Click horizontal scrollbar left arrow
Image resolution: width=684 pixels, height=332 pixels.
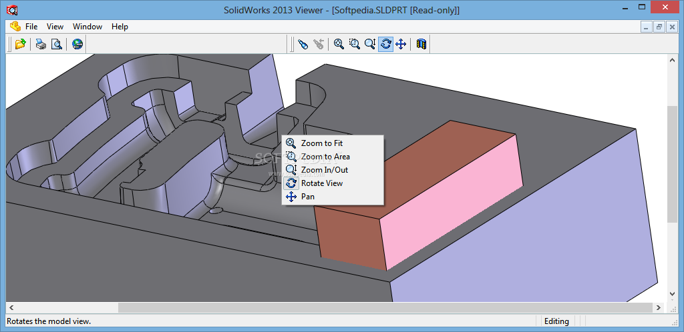tap(11, 307)
